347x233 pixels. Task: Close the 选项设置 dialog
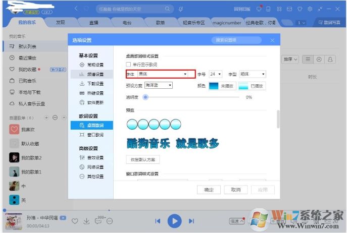click(x=272, y=40)
